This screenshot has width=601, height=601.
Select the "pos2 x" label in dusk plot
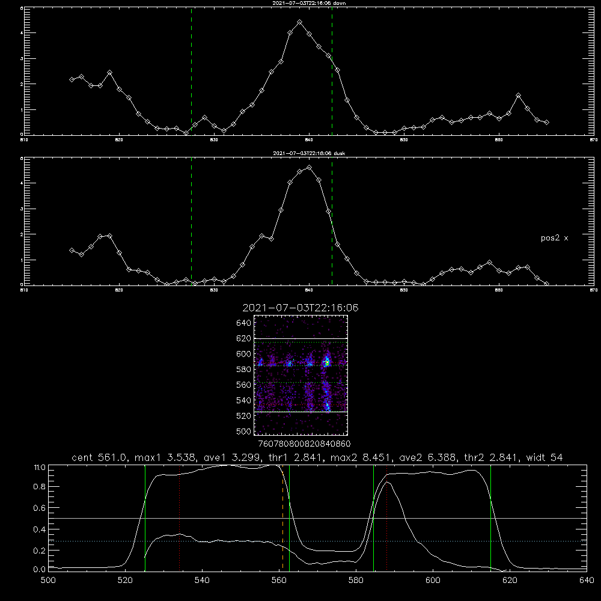click(x=554, y=238)
